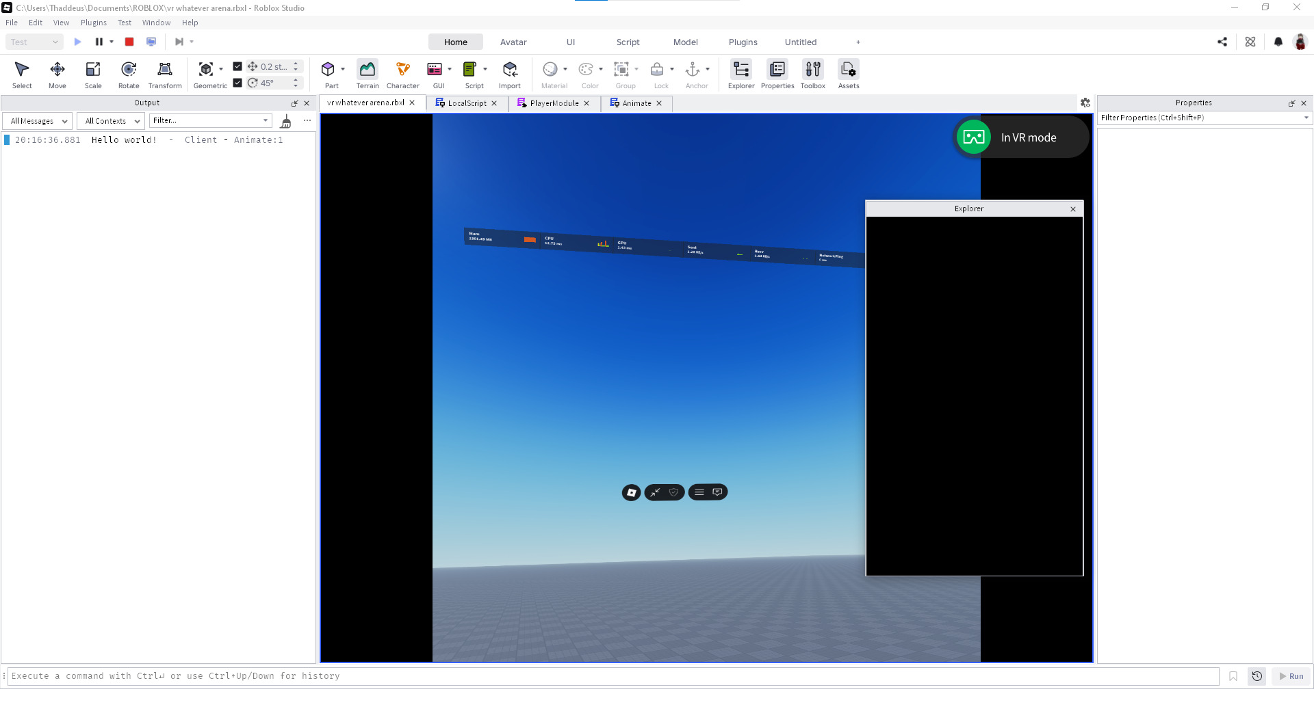Expand the GUI dropdown arrow
The height and width of the screenshot is (711, 1314).
pyautogui.click(x=450, y=69)
